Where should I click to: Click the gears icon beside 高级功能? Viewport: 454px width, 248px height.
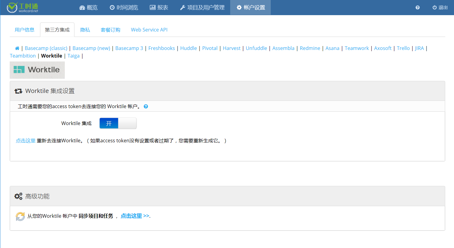tap(18, 196)
